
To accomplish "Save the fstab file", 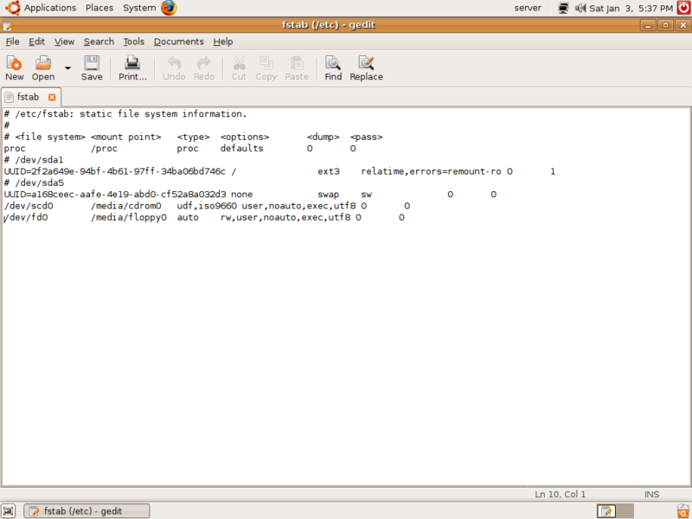I will (92, 68).
